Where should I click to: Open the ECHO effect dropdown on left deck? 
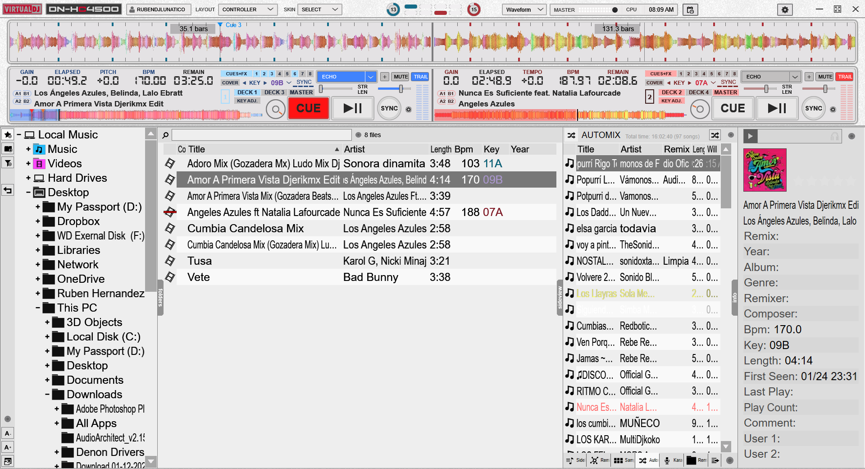click(370, 77)
